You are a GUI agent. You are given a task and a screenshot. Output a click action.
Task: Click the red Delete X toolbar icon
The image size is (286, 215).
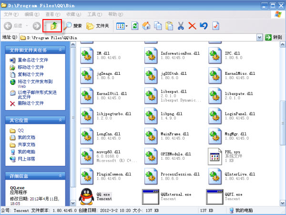[x=192, y=26]
